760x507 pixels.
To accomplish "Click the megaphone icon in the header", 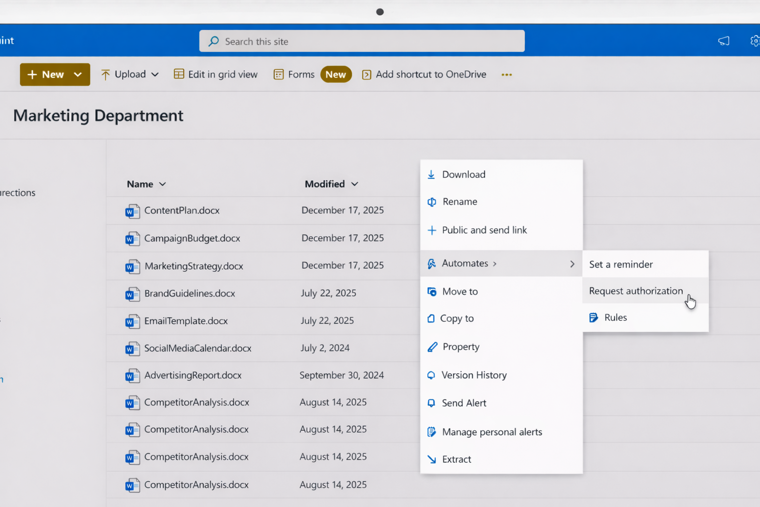I will pos(723,41).
